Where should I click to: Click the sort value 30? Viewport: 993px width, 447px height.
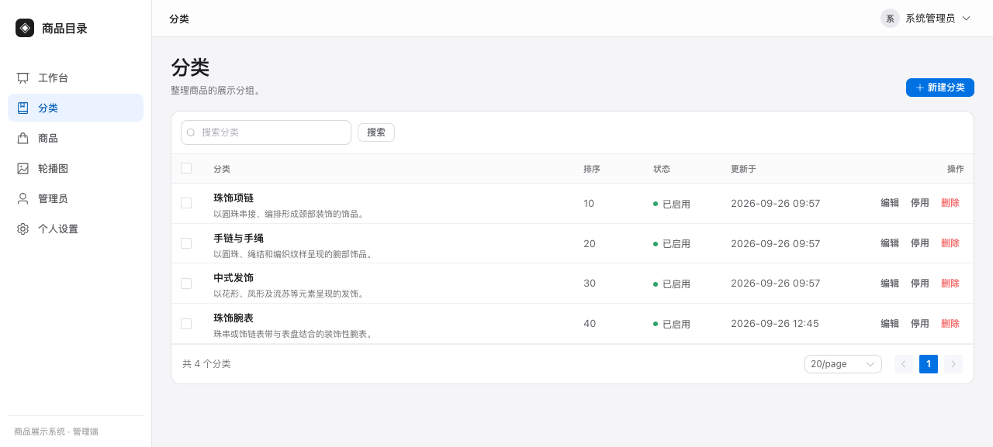click(x=590, y=284)
